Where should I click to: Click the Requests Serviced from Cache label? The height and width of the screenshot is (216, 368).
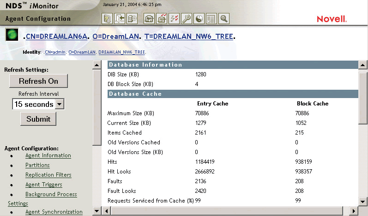point(151,201)
